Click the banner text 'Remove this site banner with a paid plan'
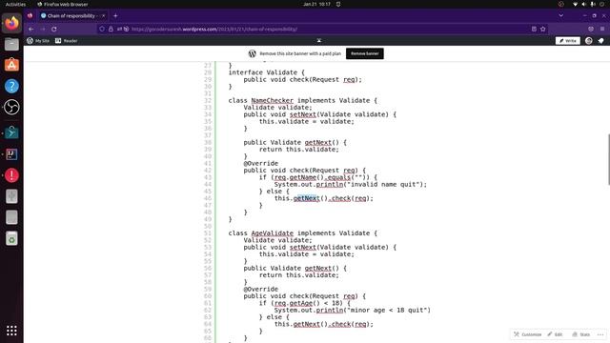Viewport: 610px width, 343px height. [300, 53]
